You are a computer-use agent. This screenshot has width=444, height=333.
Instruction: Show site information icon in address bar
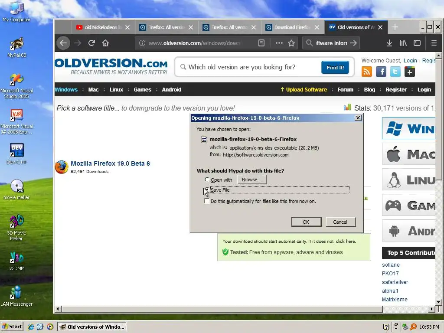click(x=142, y=43)
